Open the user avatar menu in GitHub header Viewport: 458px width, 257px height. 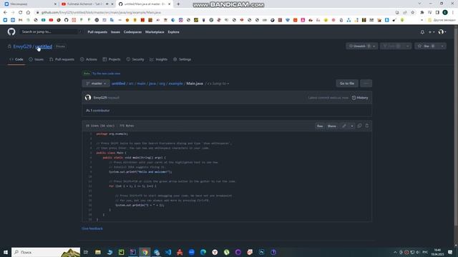coord(442,31)
